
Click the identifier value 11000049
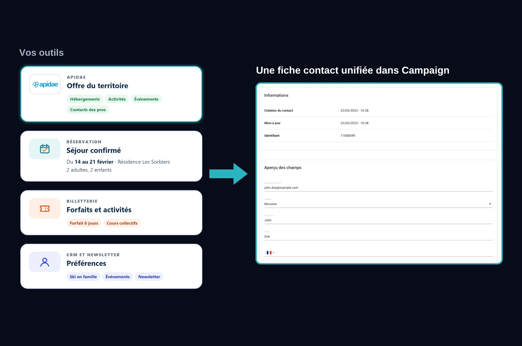click(x=348, y=136)
